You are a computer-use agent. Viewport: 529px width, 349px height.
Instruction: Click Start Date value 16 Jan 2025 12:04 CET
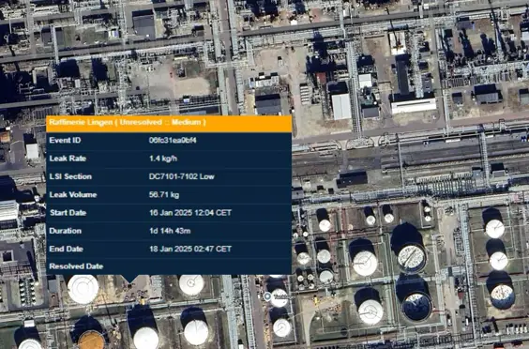click(190, 213)
